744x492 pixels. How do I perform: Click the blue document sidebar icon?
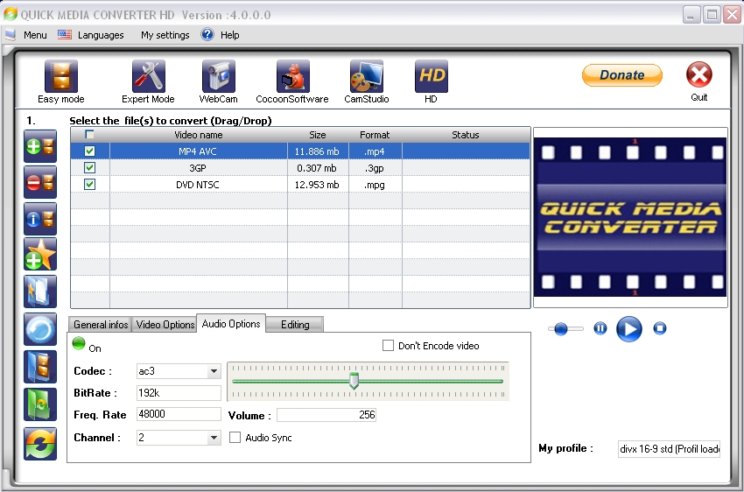tap(40, 292)
